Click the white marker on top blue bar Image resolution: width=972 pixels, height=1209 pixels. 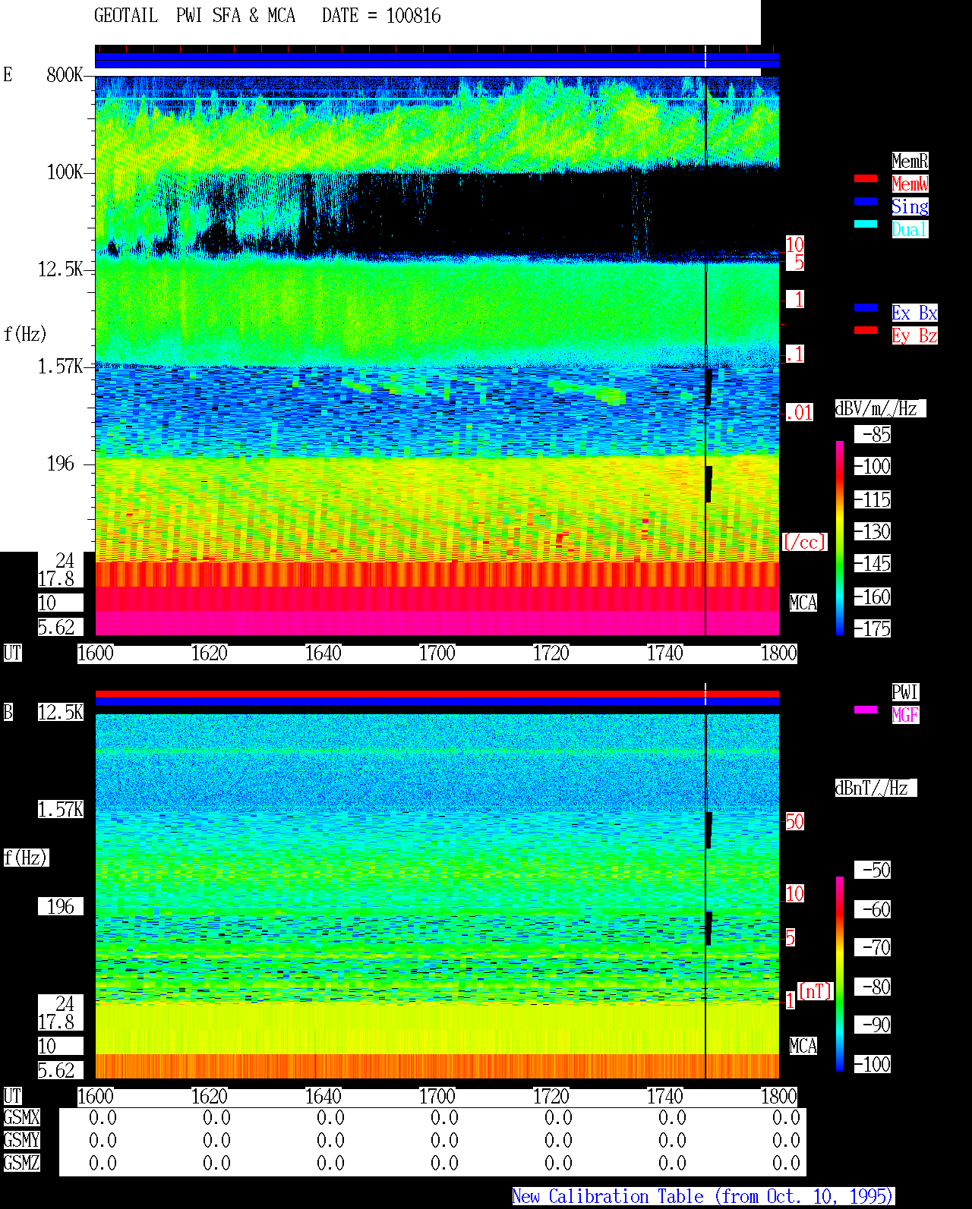[x=705, y=60]
